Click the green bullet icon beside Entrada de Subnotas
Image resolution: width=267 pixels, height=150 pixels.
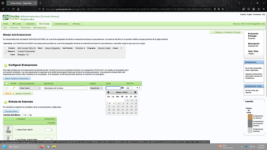tap(5, 102)
